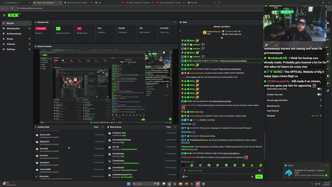Open the discord.gg/bige link in chat
The height and width of the screenshot is (187, 332).
tap(222, 101)
